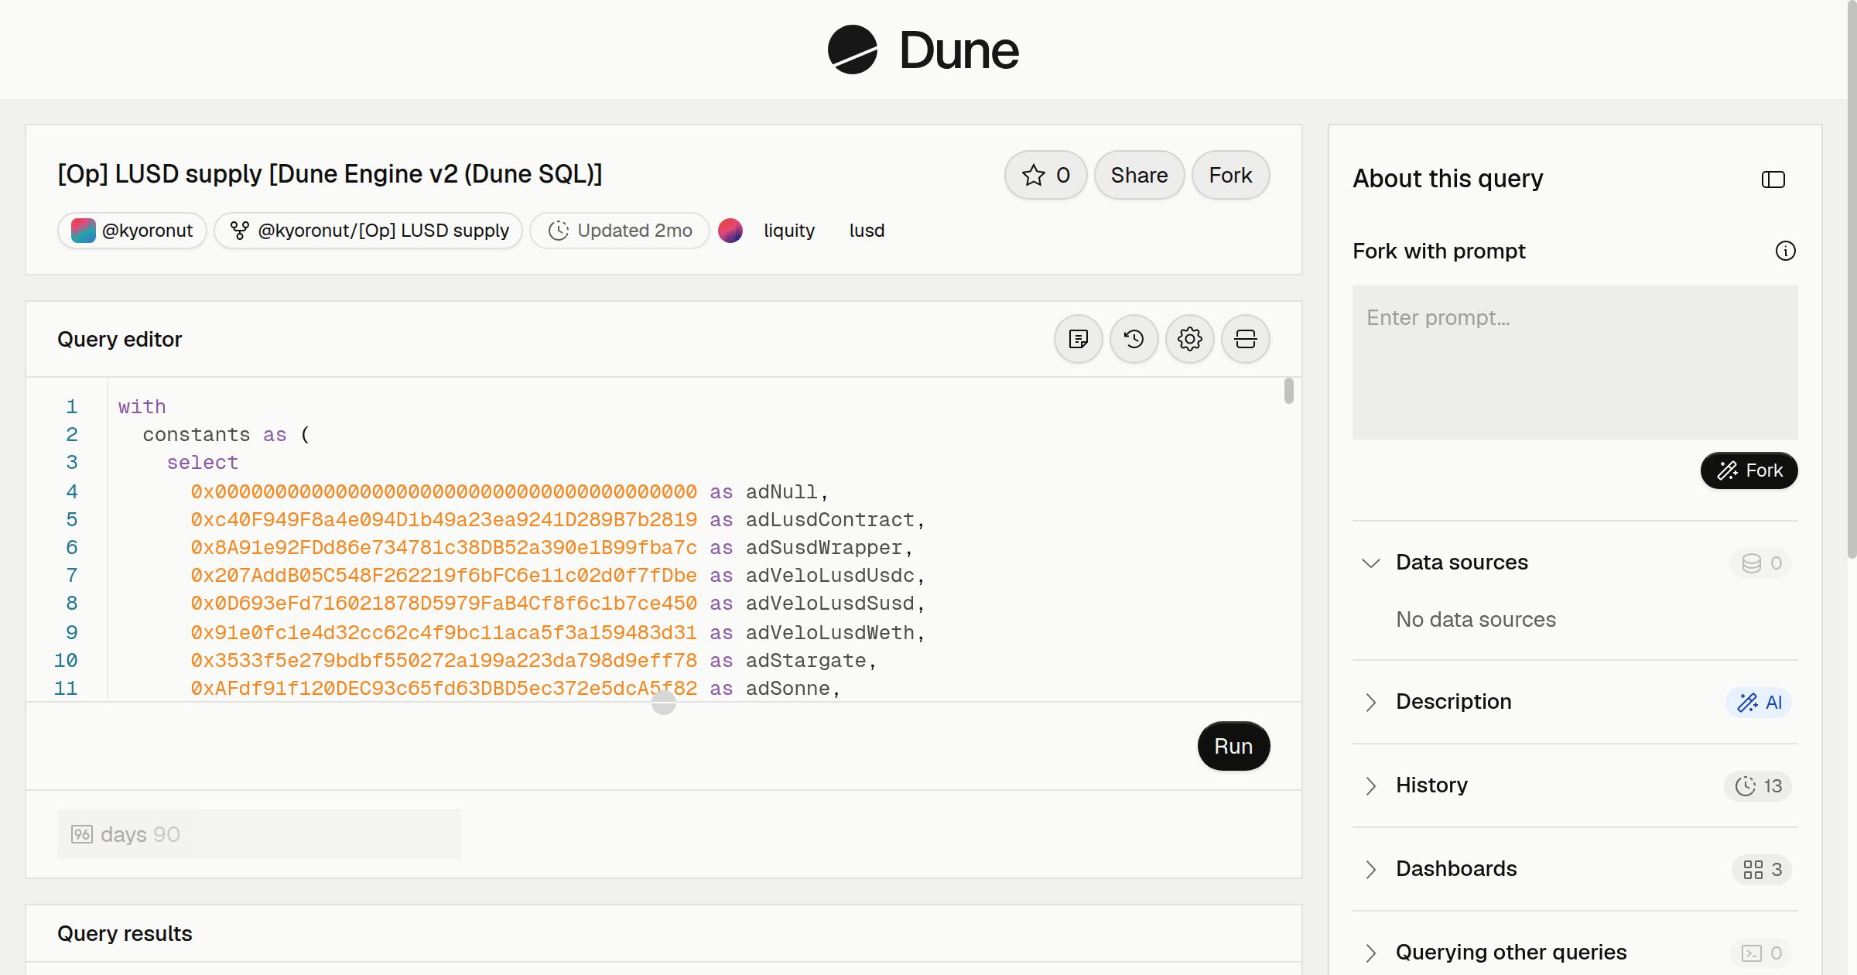1857x975 pixels.
Task: Click line number 11 in the gutter
Action: 66,689
